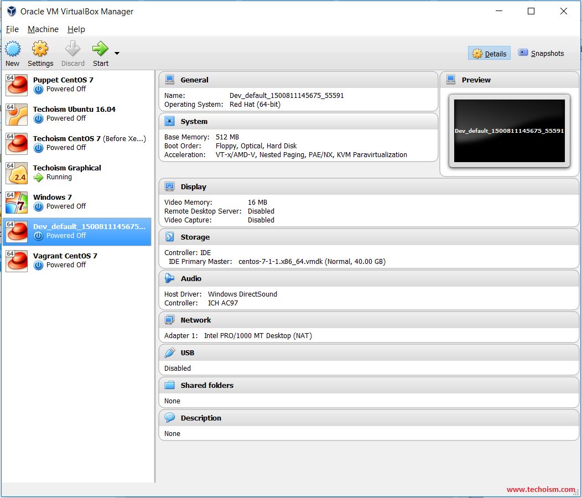Click the VirtualBox cube title bar icon
Image resolution: width=582 pixels, height=498 pixels.
point(12,11)
